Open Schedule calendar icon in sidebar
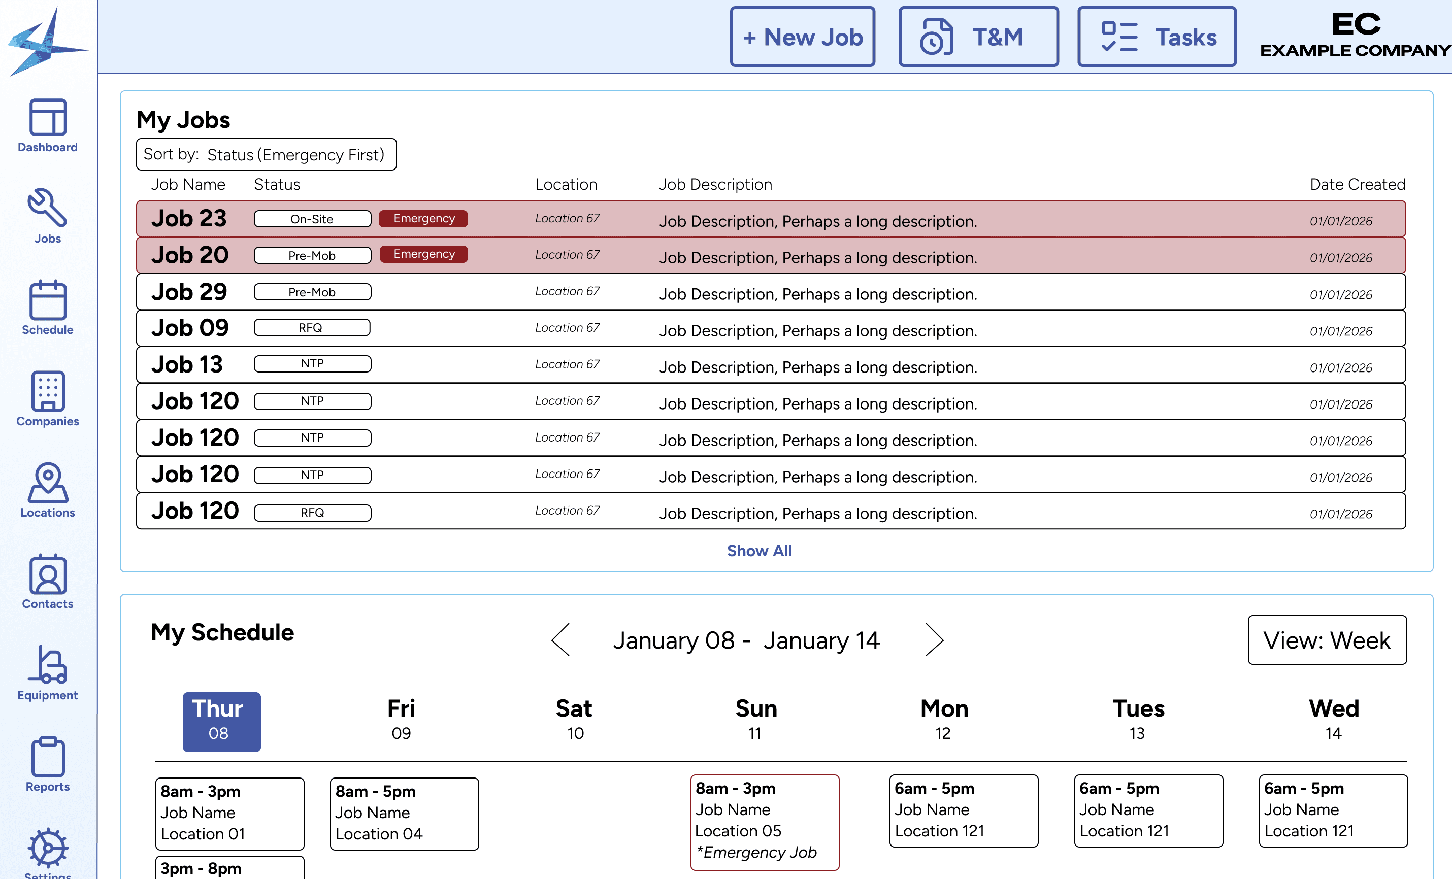This screenshot has width=1452, height=879. pyautogui.click(x=47, y=308)
